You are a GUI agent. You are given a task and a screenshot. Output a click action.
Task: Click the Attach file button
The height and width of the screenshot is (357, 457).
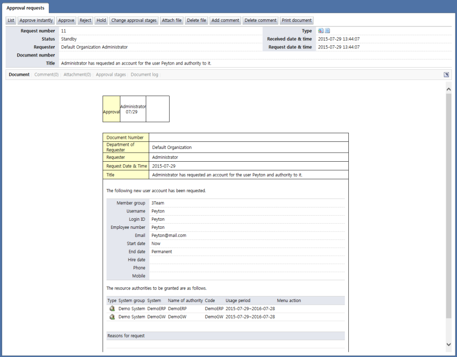point(172,20)
